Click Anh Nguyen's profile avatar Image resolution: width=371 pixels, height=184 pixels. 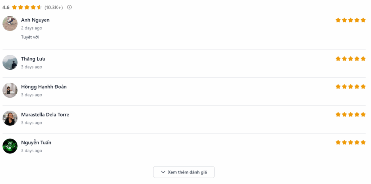point(10,24)
